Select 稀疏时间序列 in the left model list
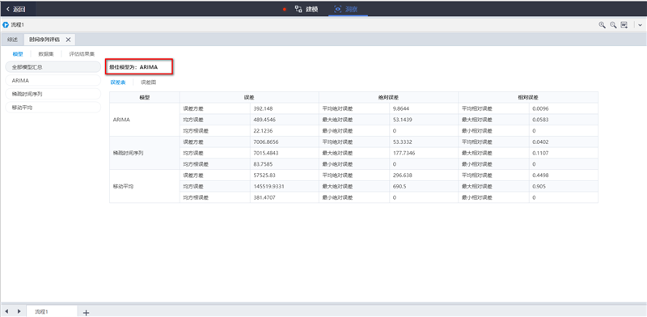Image resolution: width=647 pixels, height=317 pixels. pyautogui.click(x=53, y=94)
